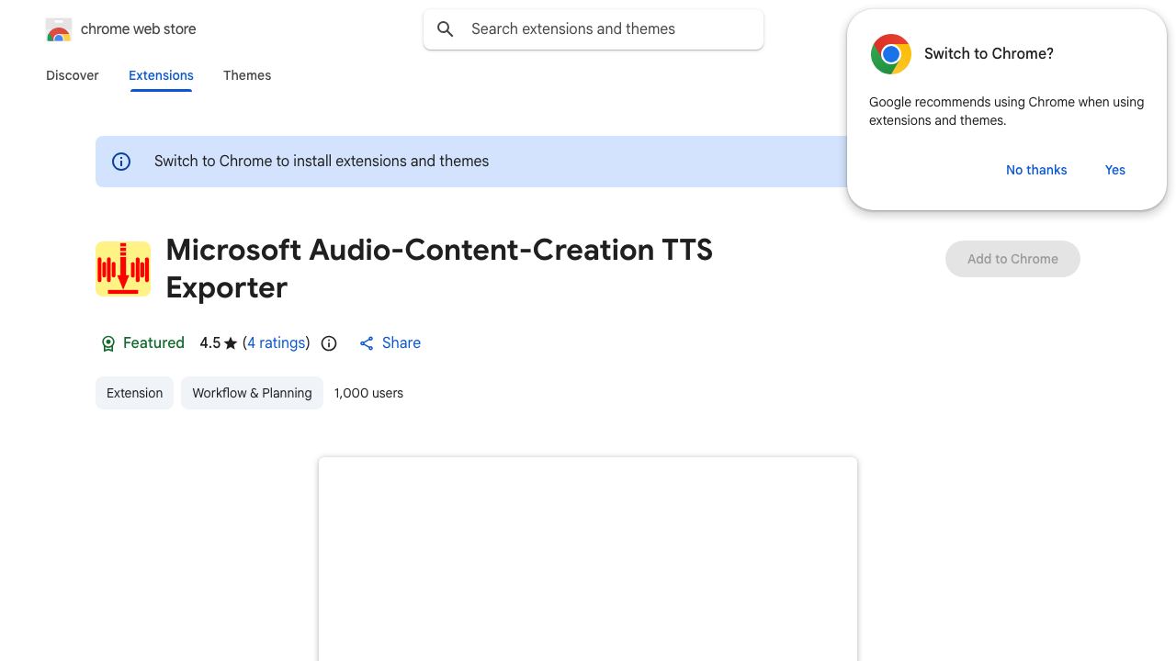This screenshot has width=1176, height=661.
Task: Confirm Switch to Chrome with Yes
Action: 1115,170
